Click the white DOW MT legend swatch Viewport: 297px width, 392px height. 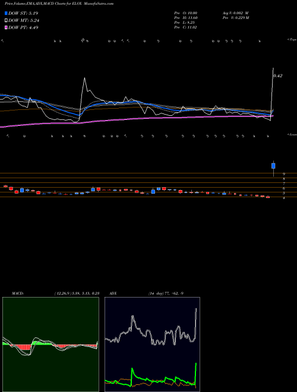point(6,21)
